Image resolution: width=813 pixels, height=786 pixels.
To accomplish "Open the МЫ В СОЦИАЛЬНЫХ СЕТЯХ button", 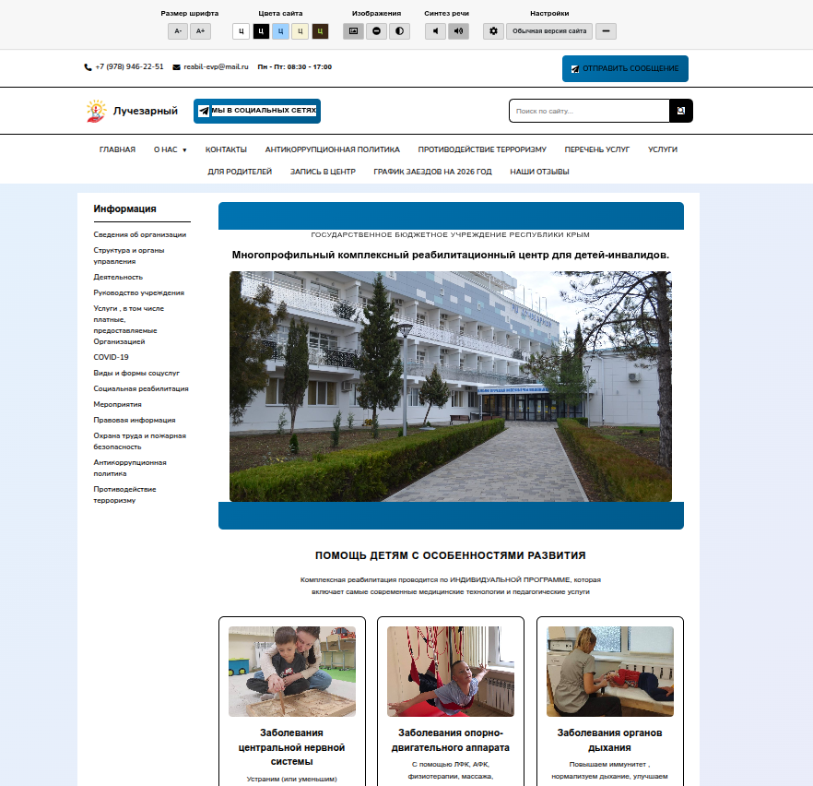I will coord(257,111).
